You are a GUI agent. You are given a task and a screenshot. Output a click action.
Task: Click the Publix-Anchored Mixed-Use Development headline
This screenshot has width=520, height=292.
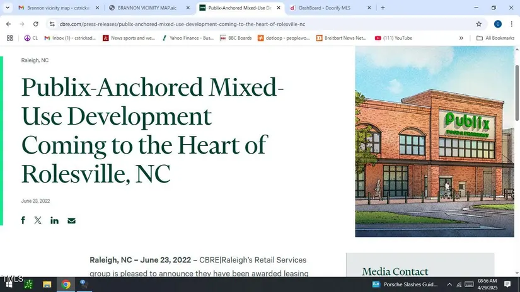pos(153,130)
